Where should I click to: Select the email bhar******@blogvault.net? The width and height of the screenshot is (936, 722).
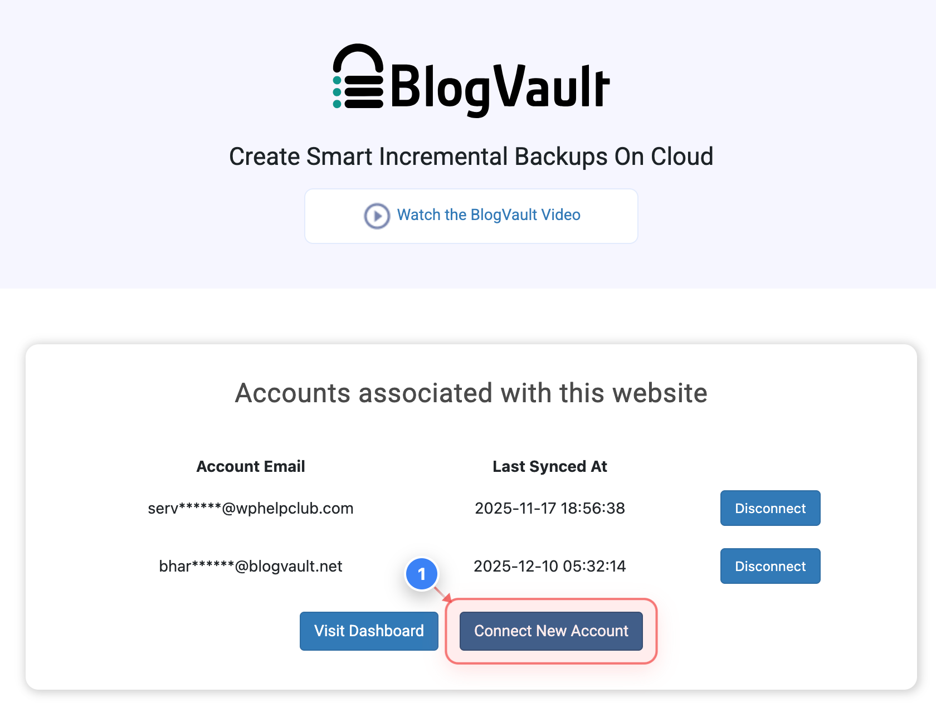click(x=250, y=566)
